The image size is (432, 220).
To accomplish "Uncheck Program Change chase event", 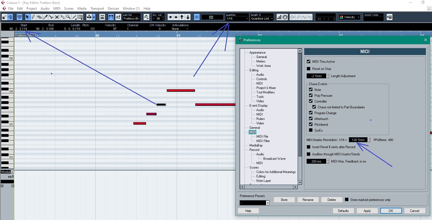I will tap(311, 113).
